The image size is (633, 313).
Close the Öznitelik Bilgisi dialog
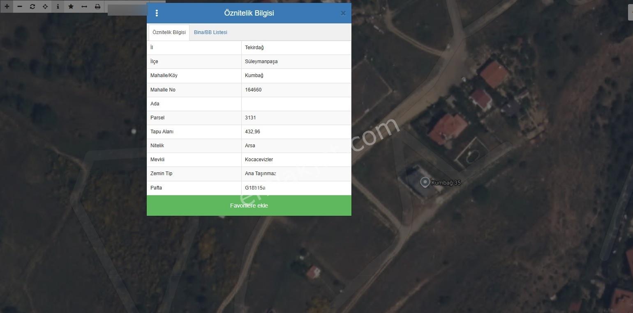[343, 13]
